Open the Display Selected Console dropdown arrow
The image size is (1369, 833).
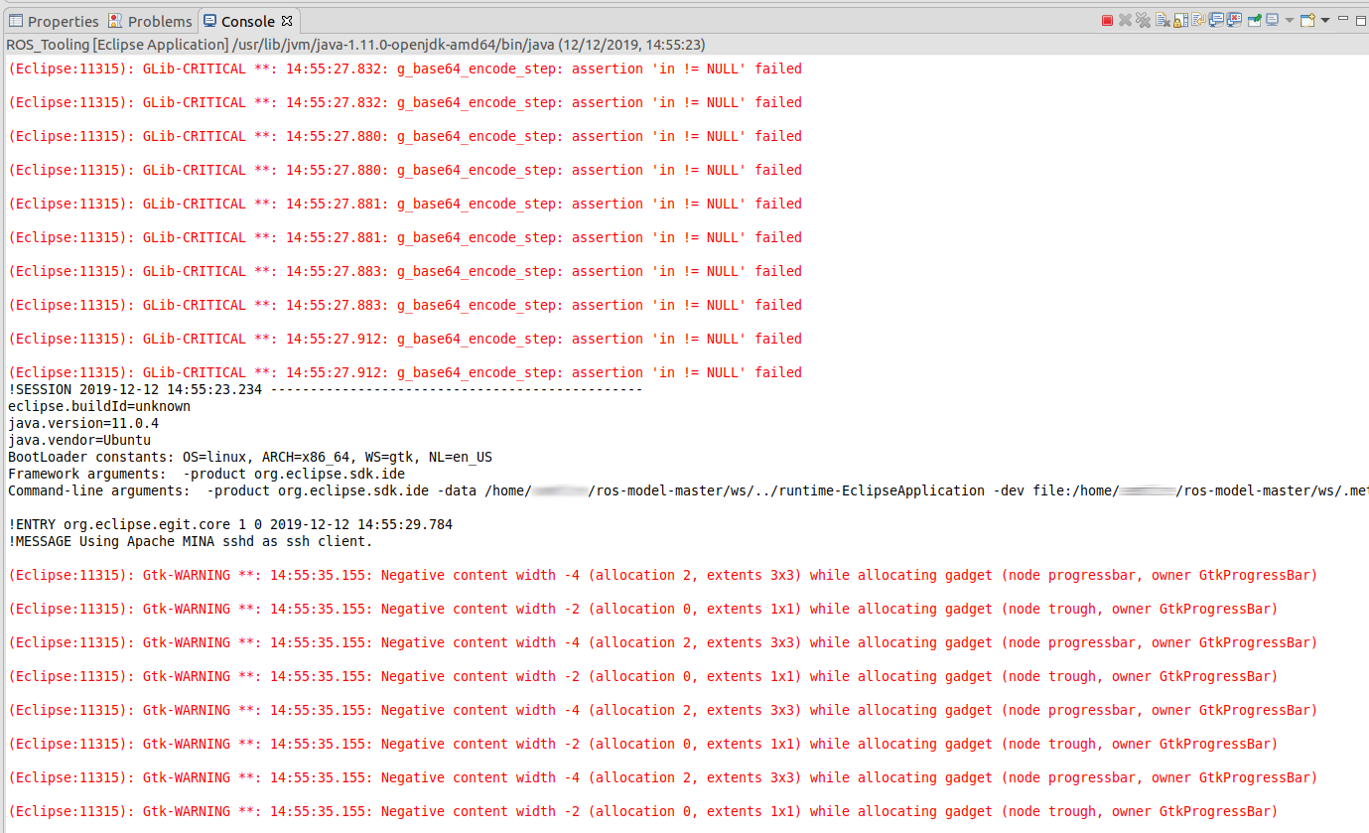(x=1288, y=19)
